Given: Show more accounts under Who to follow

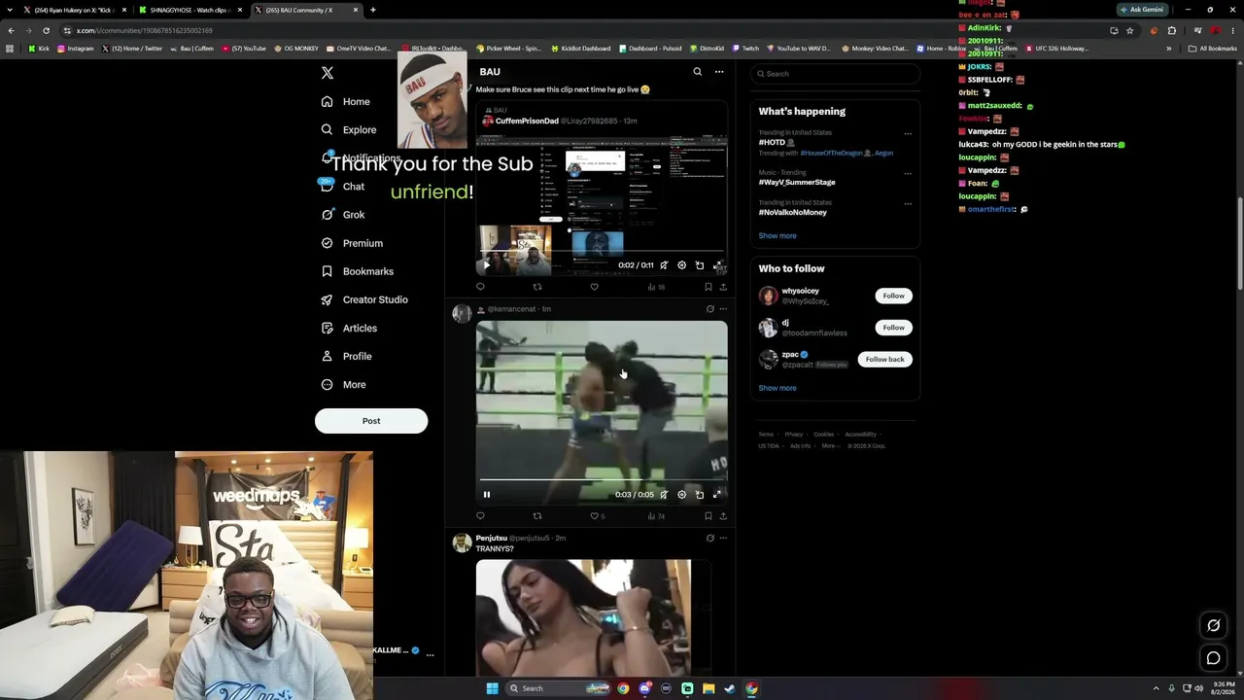Looking at the screenshot, I should click(x=777, y=388).
